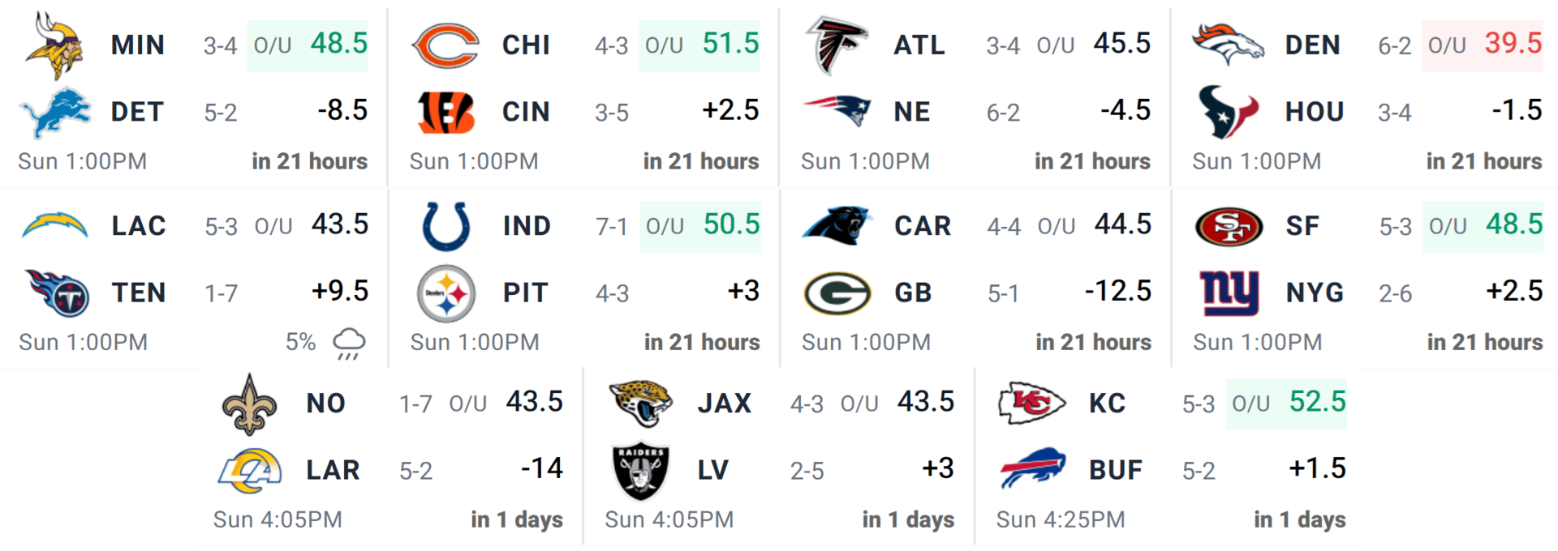Select the Las Vegas Raiders logo
Image resolution: width=1558 pixels, height=551 pixels.
641,471
